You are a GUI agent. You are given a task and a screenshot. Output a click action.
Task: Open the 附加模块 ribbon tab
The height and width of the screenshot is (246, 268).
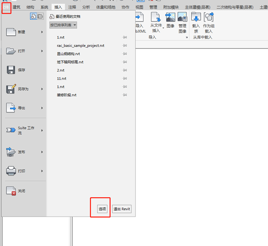tap(171, 7)
